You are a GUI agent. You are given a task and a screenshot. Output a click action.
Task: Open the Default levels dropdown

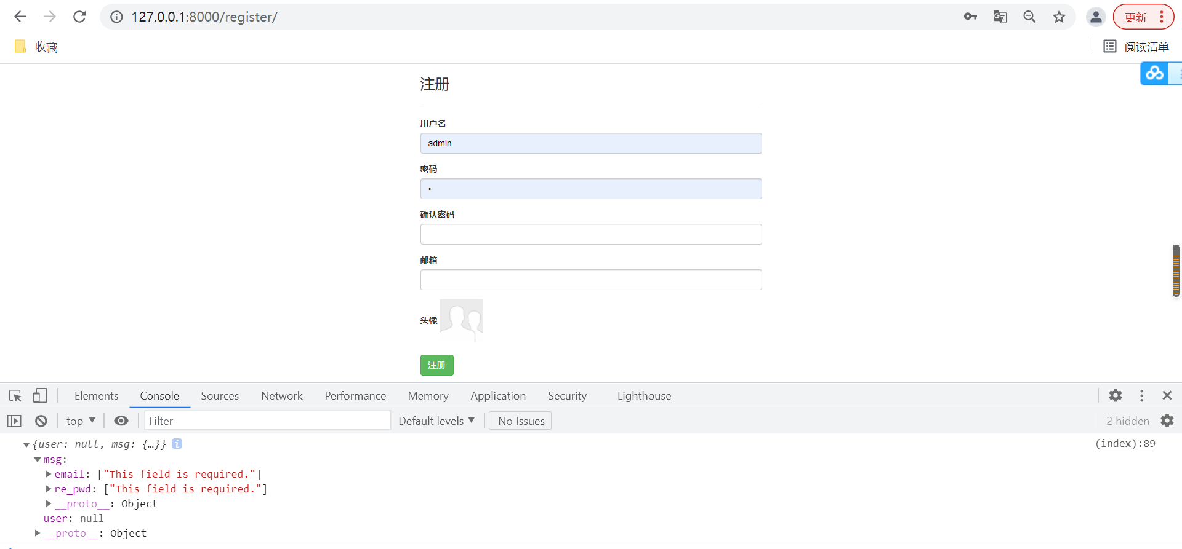pyautogui.click(x=436, y=421)
